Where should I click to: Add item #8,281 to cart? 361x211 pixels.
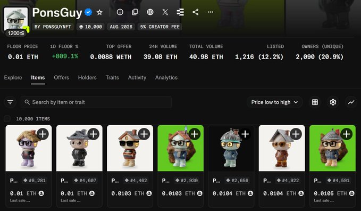point(43,134)
